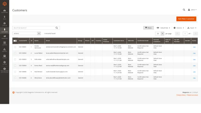Select checkbox for Lucas Weber row
The image size is (201, 113).
pyautogui.click(x=15, y=53)
